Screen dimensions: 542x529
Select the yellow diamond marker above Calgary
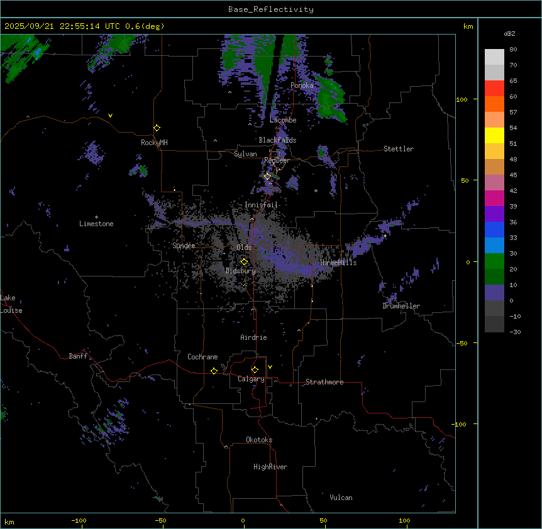[255, 369]
